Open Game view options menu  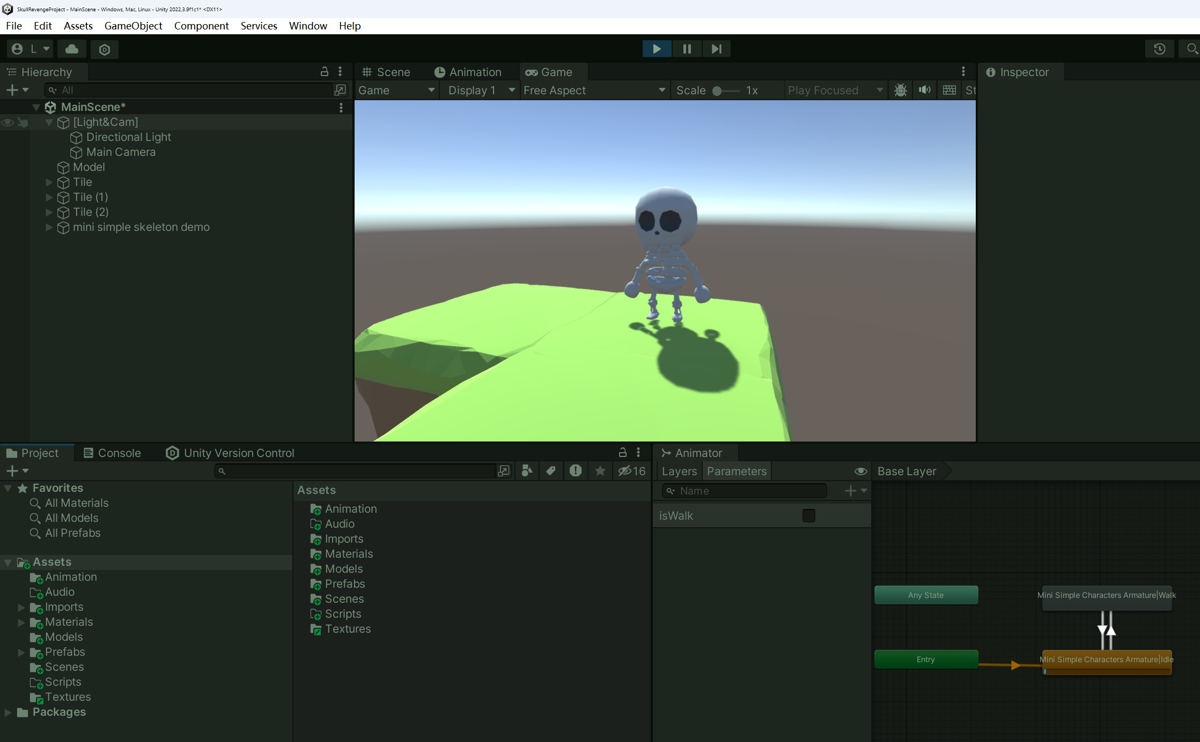963,71
